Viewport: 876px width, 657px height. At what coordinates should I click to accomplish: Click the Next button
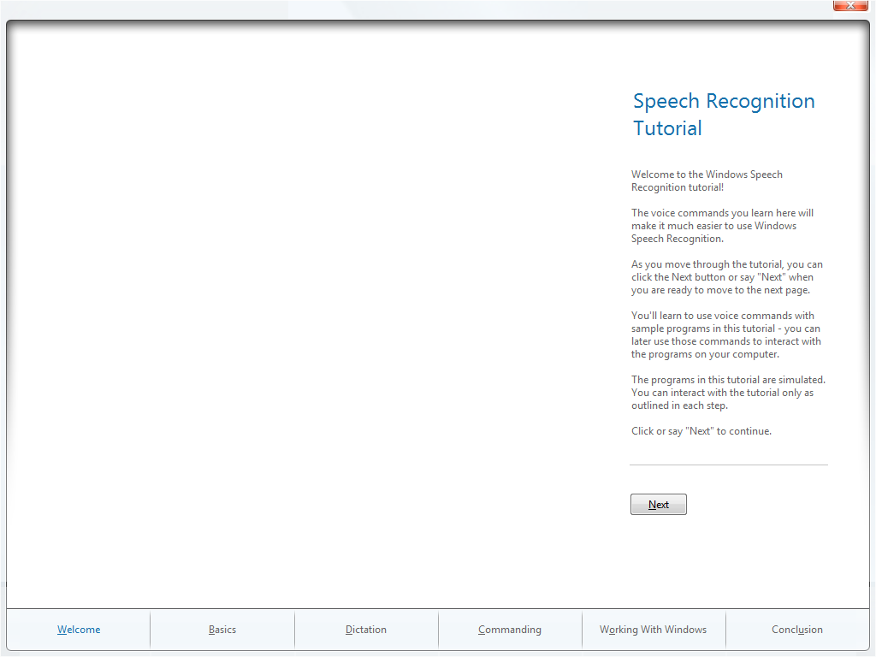coord(658,505)
